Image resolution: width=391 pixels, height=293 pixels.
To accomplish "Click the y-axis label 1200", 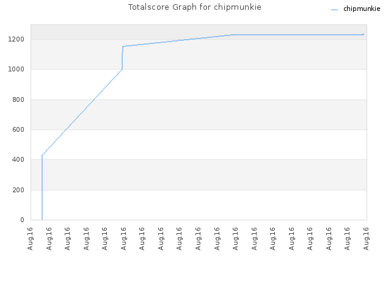I will point(16,39).
